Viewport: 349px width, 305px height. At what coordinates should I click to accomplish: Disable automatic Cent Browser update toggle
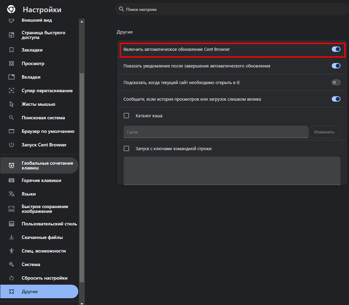point(336,49)
